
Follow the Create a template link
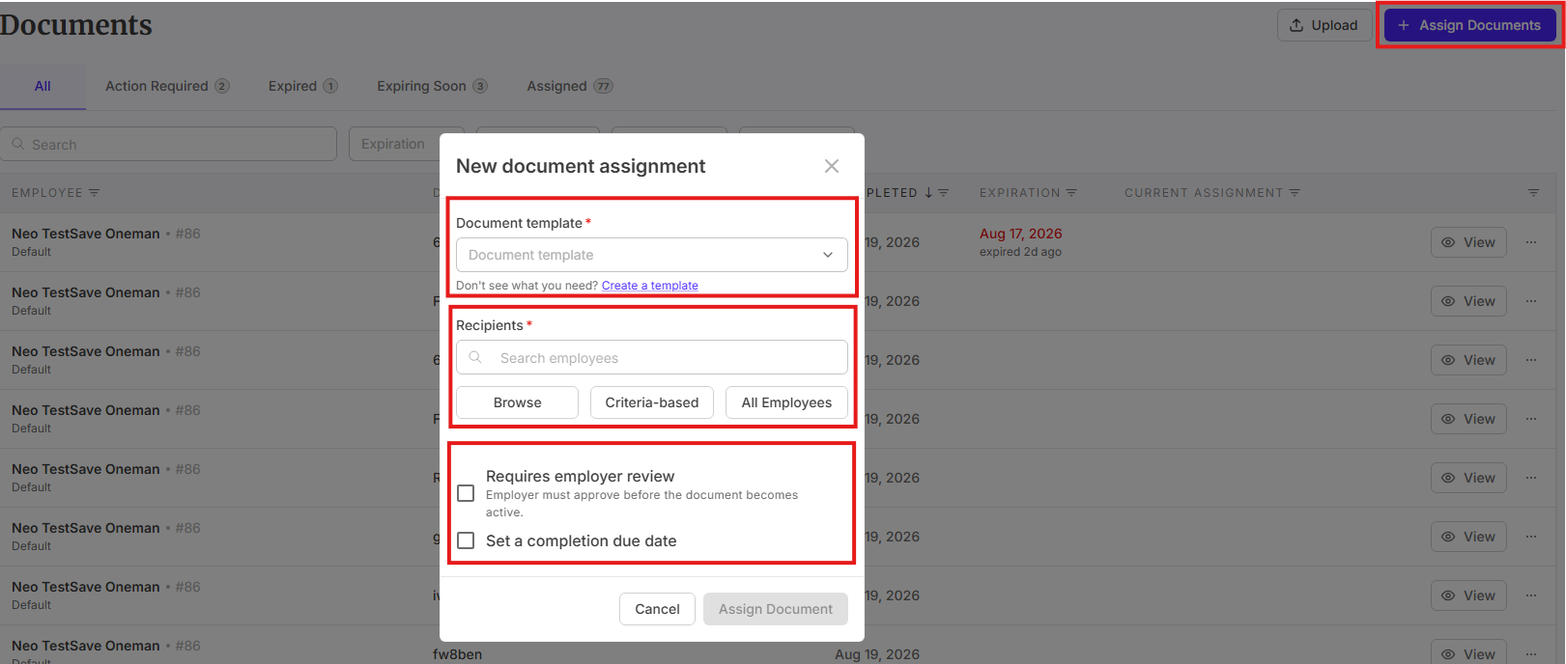click(x=649, y=286)
